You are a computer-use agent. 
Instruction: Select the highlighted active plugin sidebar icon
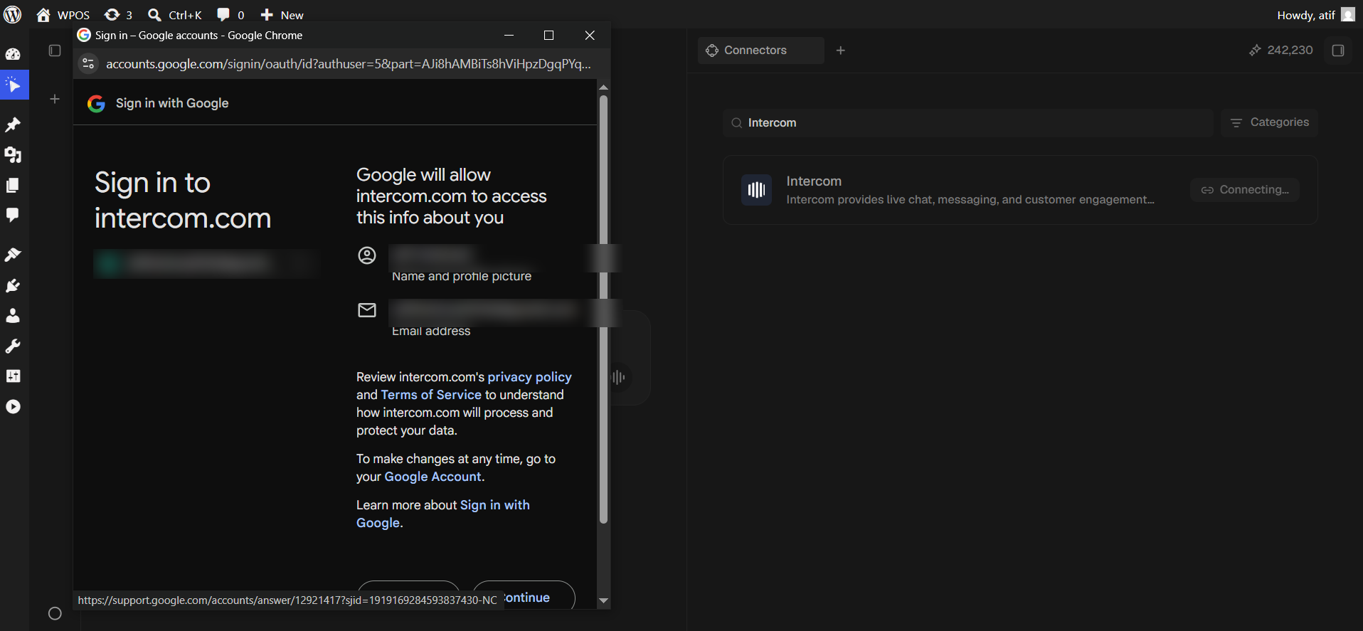point(14,85)
